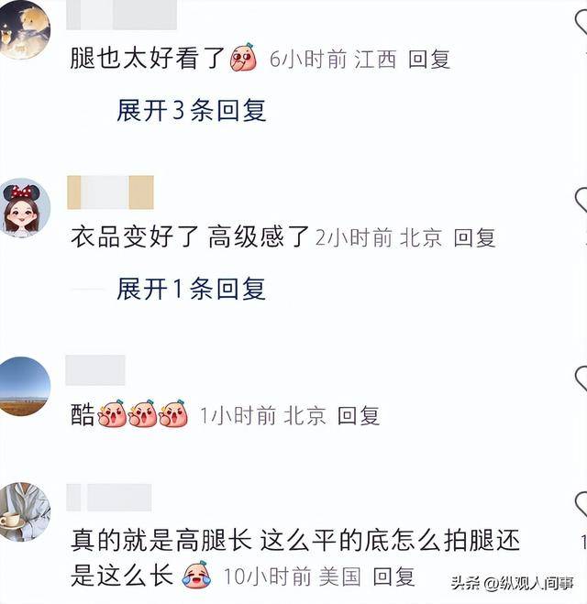Like the Jiangxi comment with the heart icon
Image resolution: width=587 pixels, height=604 pixels.
(x=581, y=23)
